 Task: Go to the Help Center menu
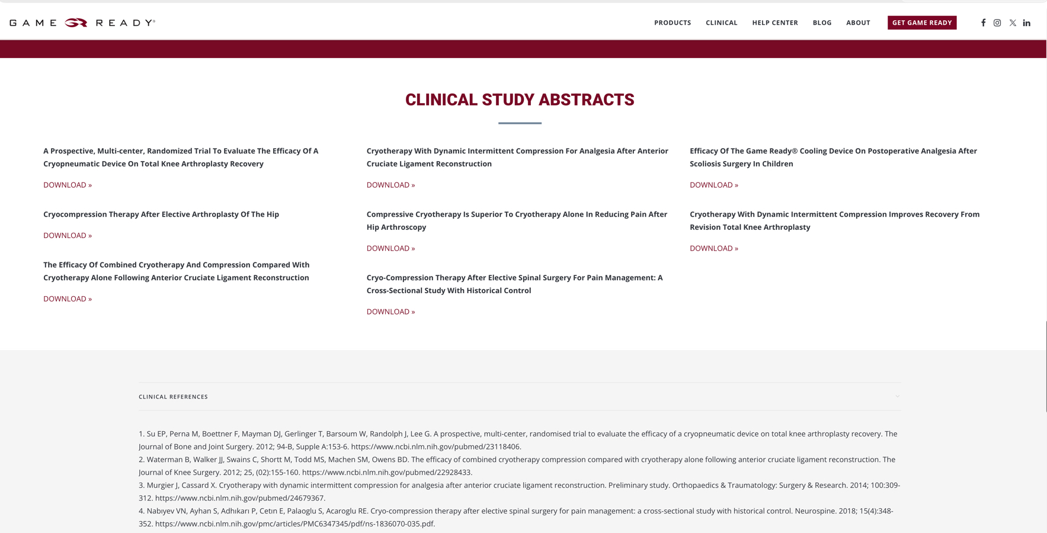[x=775, y=23]
